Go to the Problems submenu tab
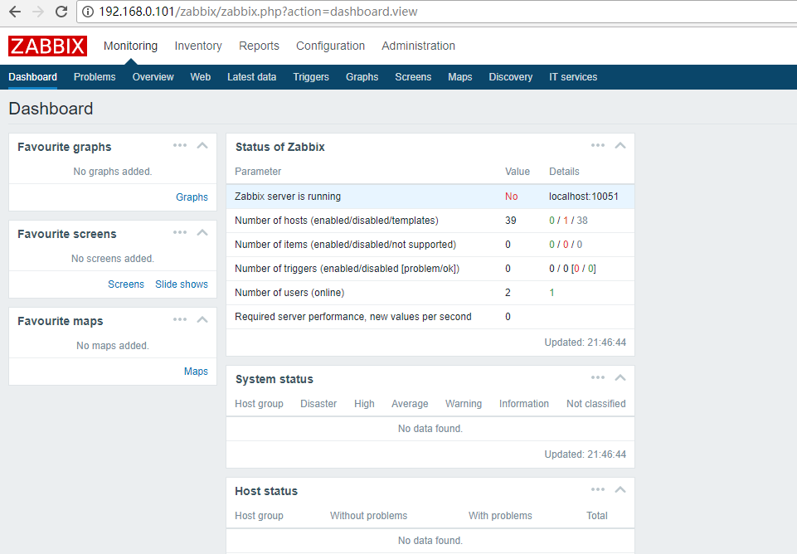Viewport: 797px width, 554px height. click(95, 77)
